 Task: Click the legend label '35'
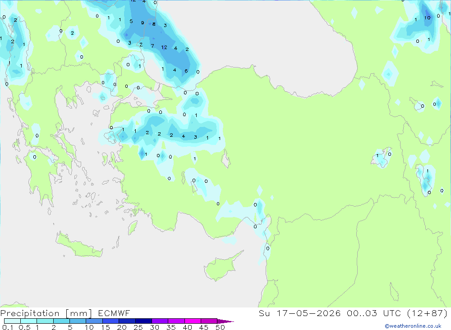(171, 327)
